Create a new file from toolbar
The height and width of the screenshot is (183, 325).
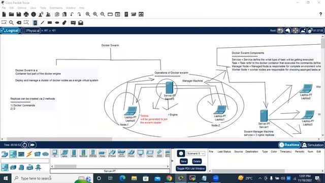point(4,14)
